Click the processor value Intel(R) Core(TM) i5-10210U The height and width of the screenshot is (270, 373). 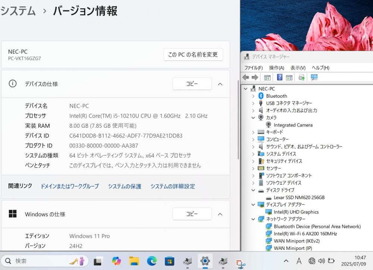[138, 116]
